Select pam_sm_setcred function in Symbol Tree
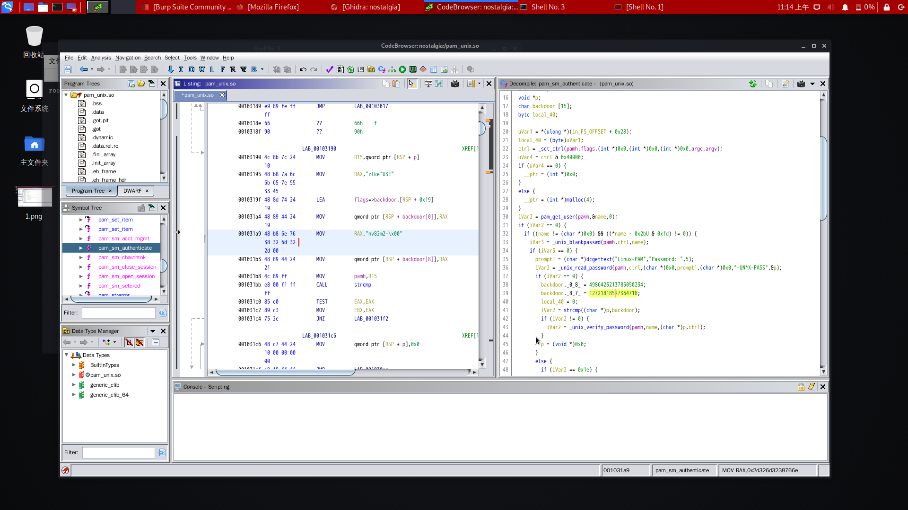The width and height of the screenshot is (908, 510). (x=119, y=286)
